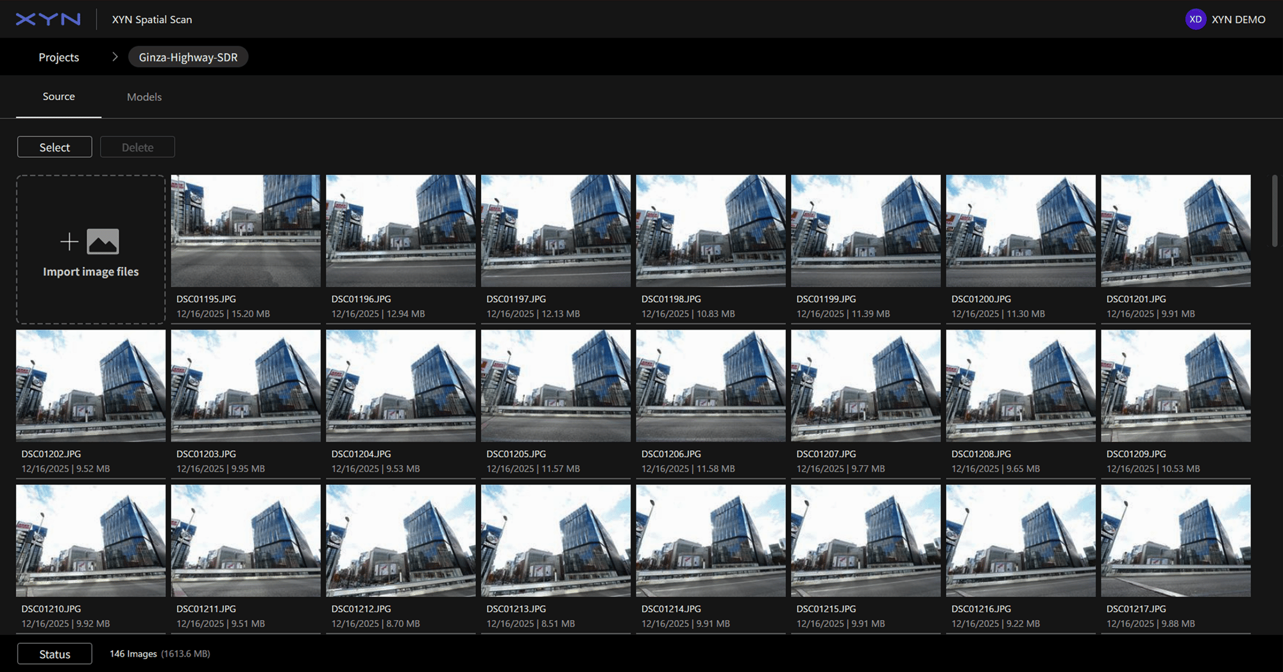Screen dimensions: 1283x672
Task: Select thumbnail DSC01211.JPG
Action: tap(246, 541)
